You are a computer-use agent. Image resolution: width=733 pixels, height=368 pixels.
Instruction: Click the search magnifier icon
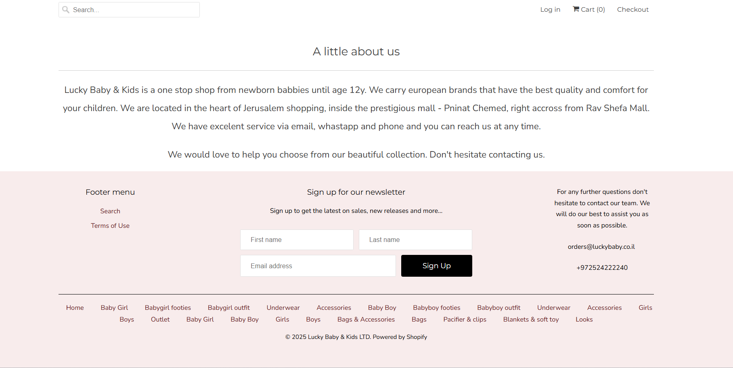[x=66, y=10]
